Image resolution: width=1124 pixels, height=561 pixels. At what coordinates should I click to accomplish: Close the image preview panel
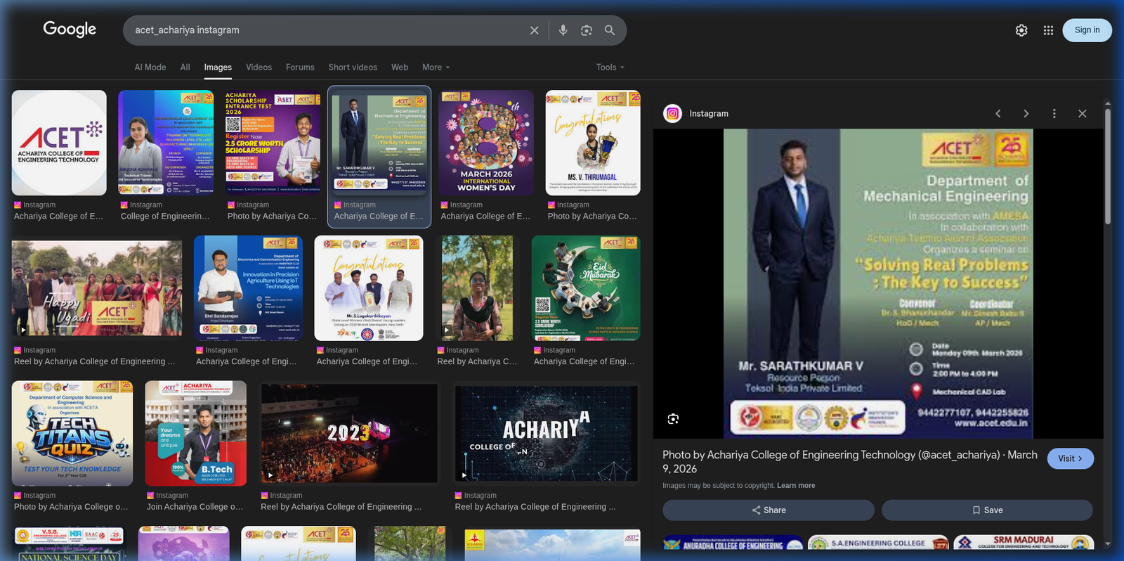[x=1082, y=113]
